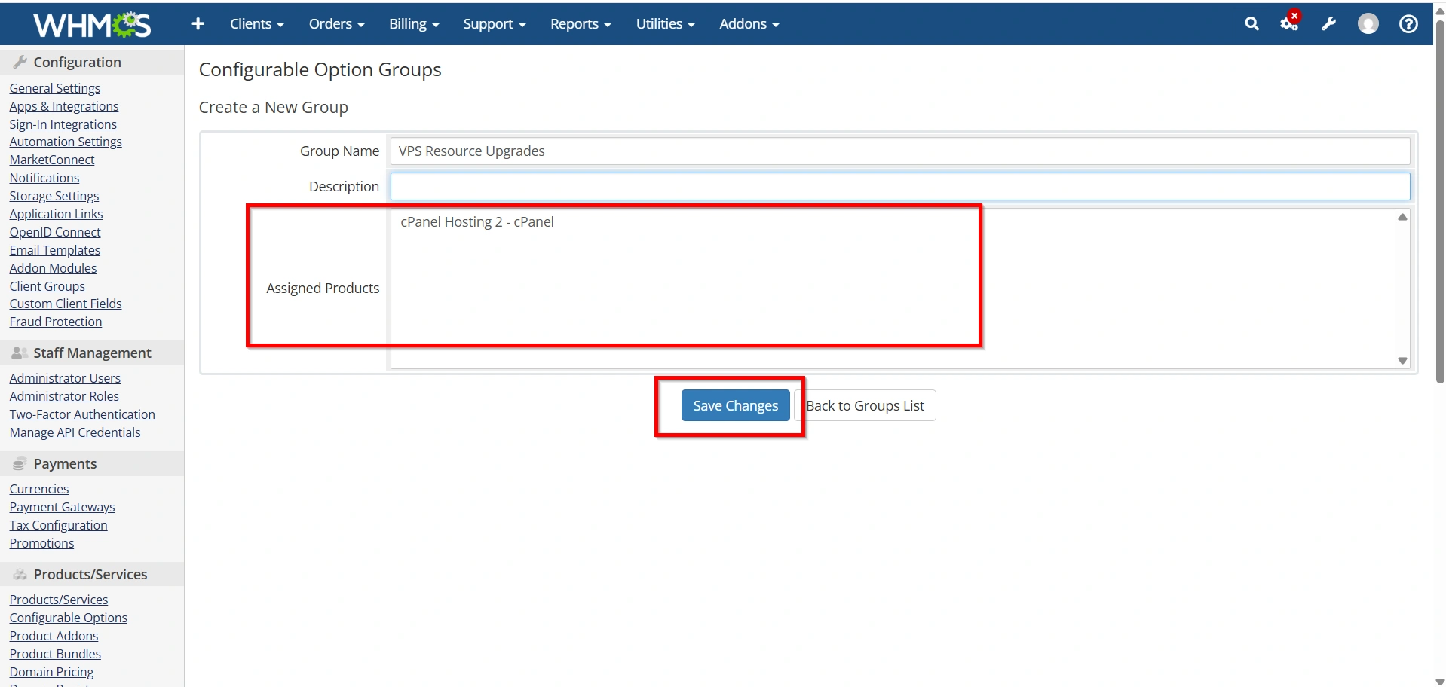Expand the Billing dropdown menu
Screen dimensions: 1446x687
[414, 24]
